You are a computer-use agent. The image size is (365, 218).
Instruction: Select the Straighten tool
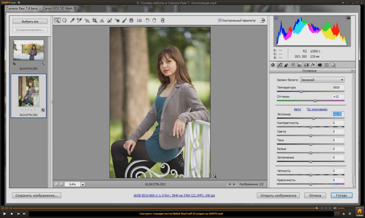point(102,20)
